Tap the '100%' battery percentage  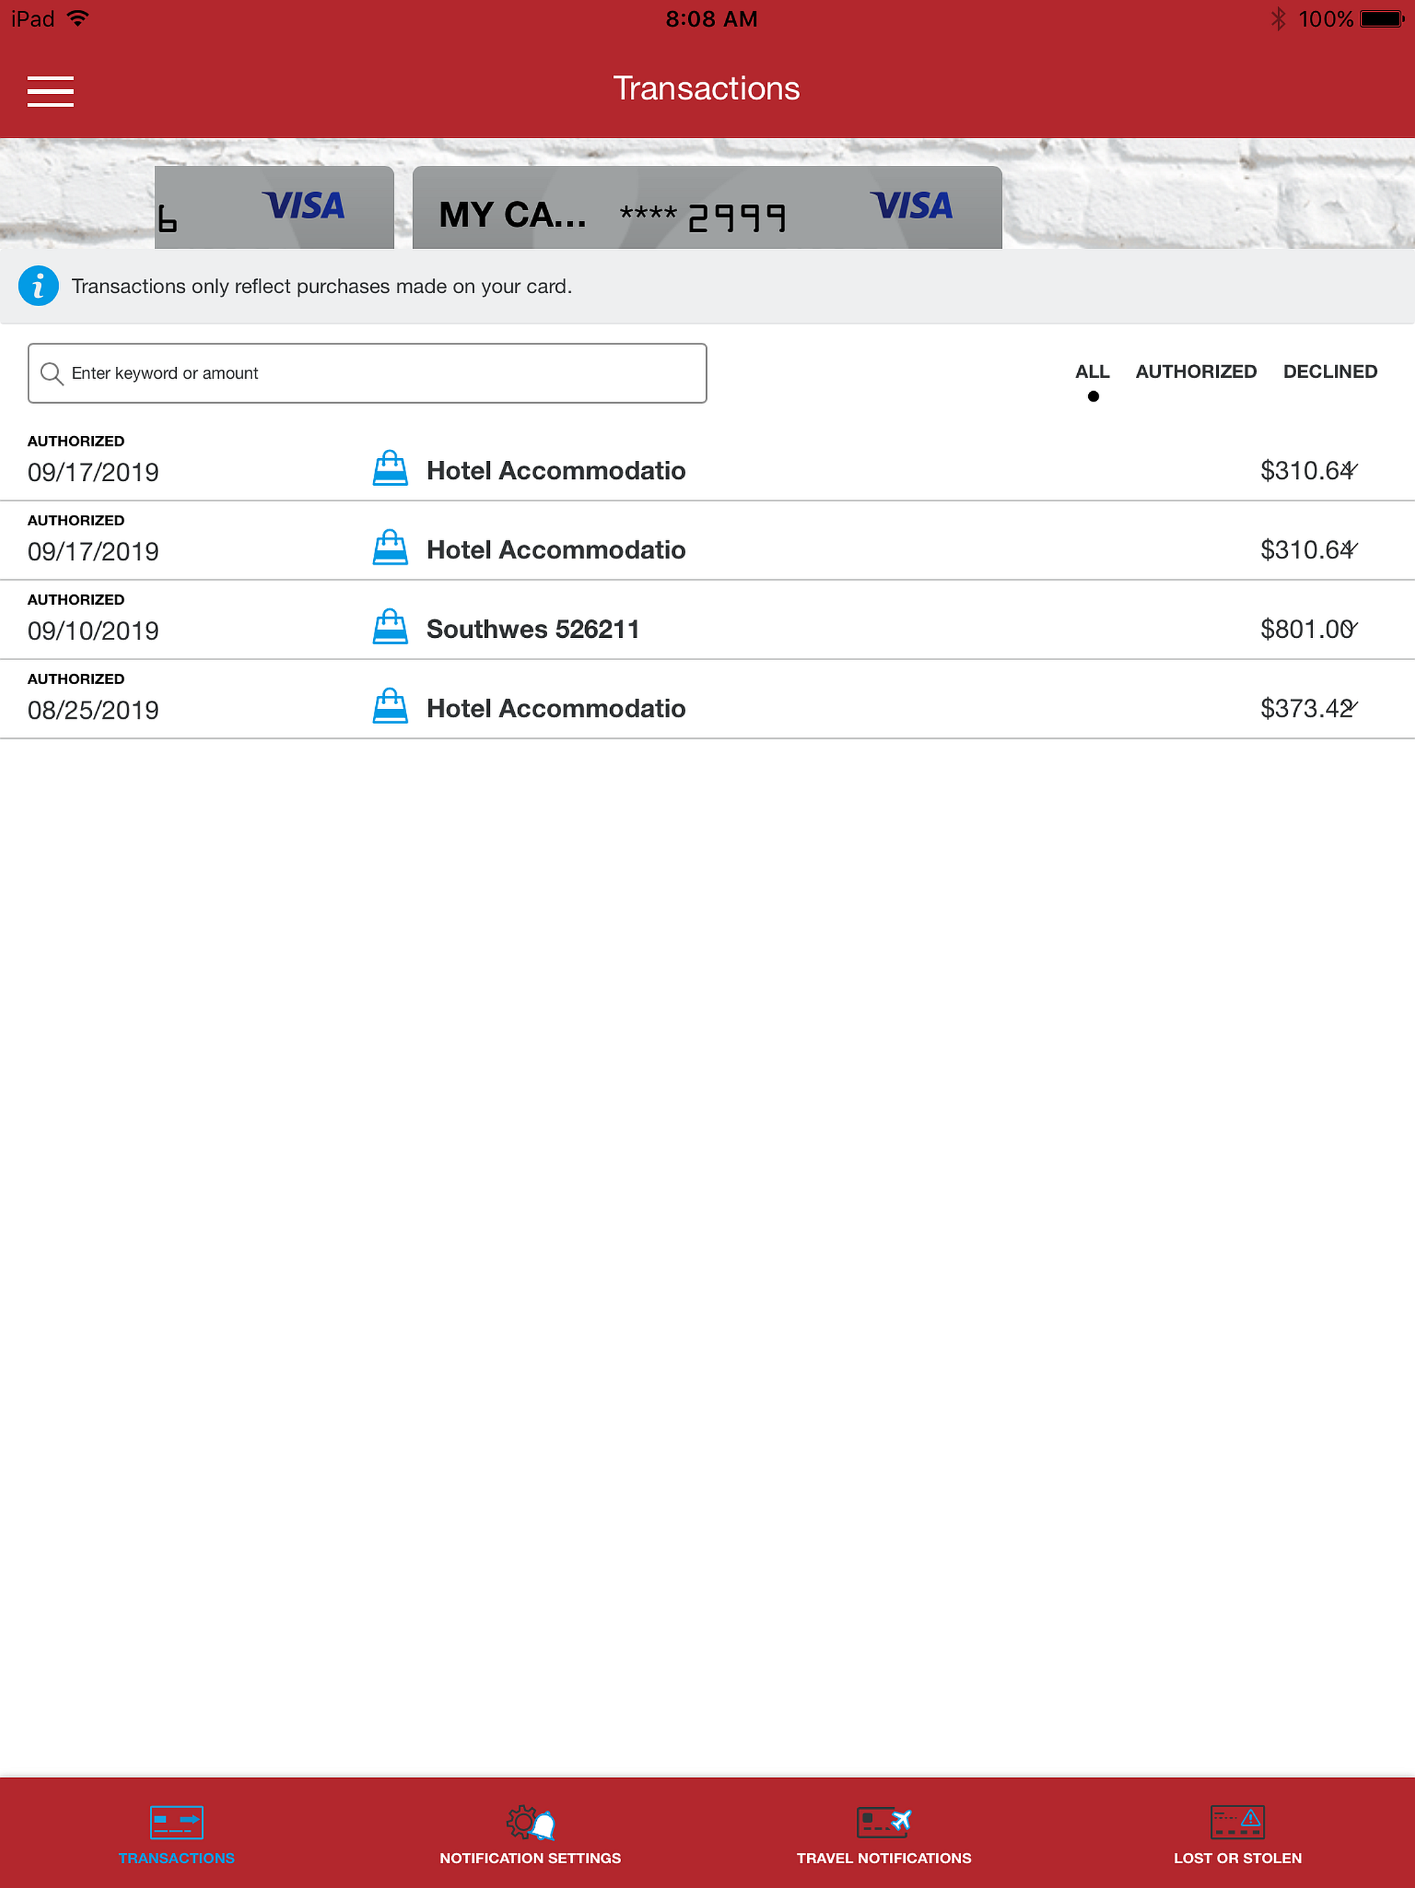(1325, 19)
